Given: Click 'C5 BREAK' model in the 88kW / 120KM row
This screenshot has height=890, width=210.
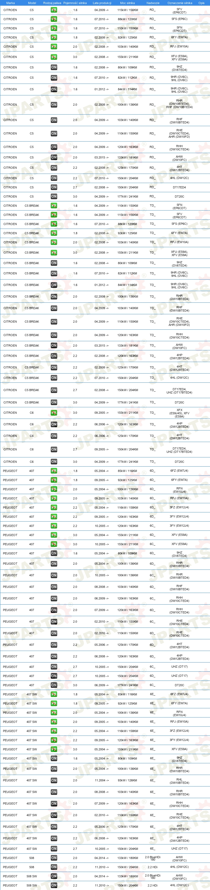Looking at the screenshot, I should 32,224.
